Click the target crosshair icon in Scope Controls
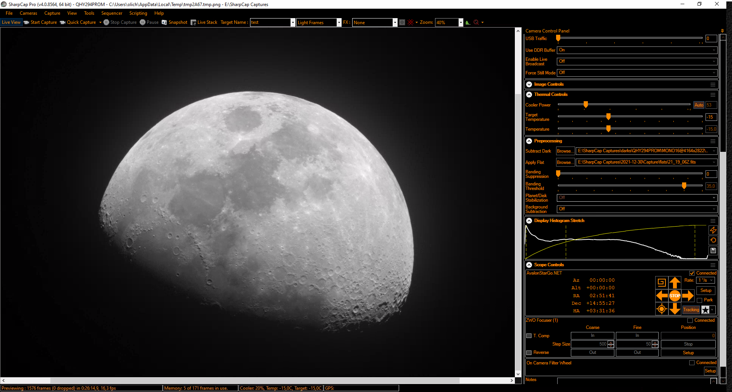 (661, 309)
